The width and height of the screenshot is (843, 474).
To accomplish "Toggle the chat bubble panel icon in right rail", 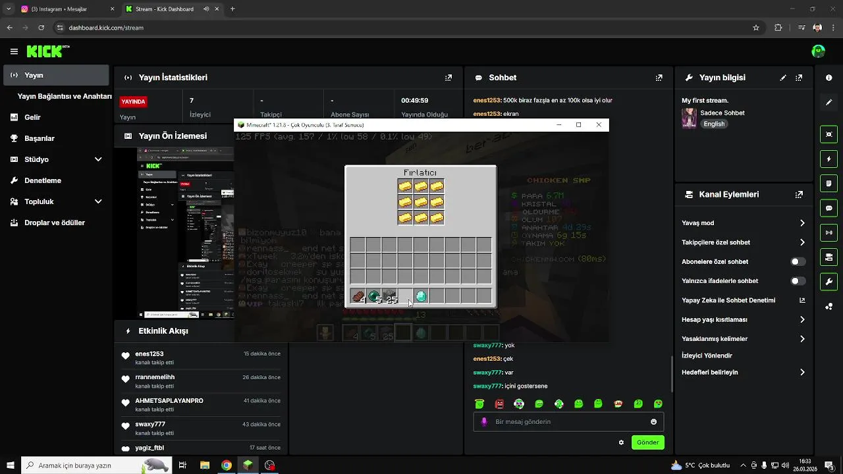I will (x=829, y=208).
